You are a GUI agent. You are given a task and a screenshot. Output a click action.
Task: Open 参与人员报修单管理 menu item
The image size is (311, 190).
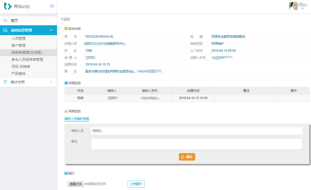coord(27,59)
